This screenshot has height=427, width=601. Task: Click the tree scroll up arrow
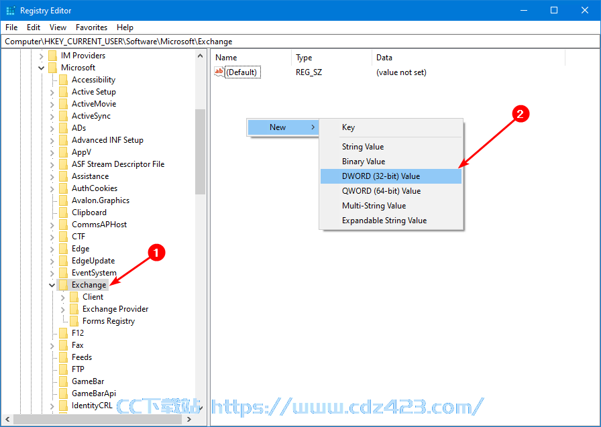click(200, 56)
